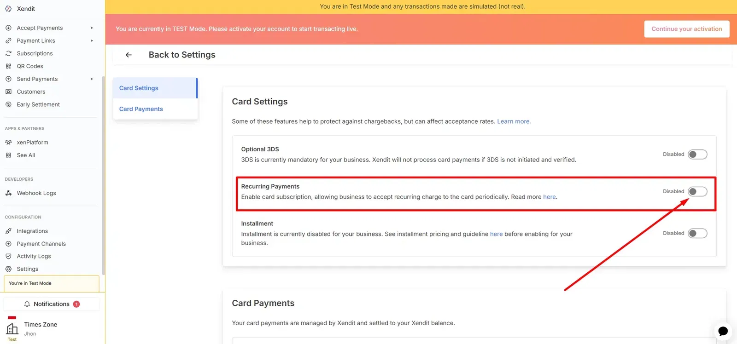
Task: Click the Activity Logs shield icon
Action: [x=8, y=256]
